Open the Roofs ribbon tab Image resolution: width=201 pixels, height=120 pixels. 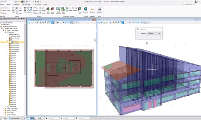[x=9, y=5]
